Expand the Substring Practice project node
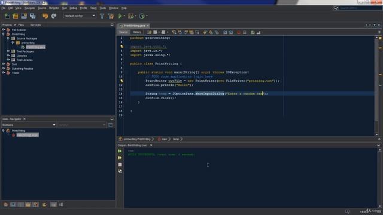383x215 pixels. pyautogui.click(x=4, y=69)
